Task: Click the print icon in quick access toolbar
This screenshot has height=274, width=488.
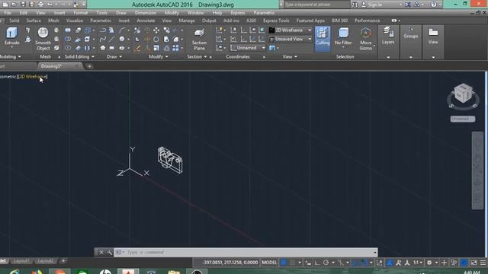Action: click(x=40, y=5)
